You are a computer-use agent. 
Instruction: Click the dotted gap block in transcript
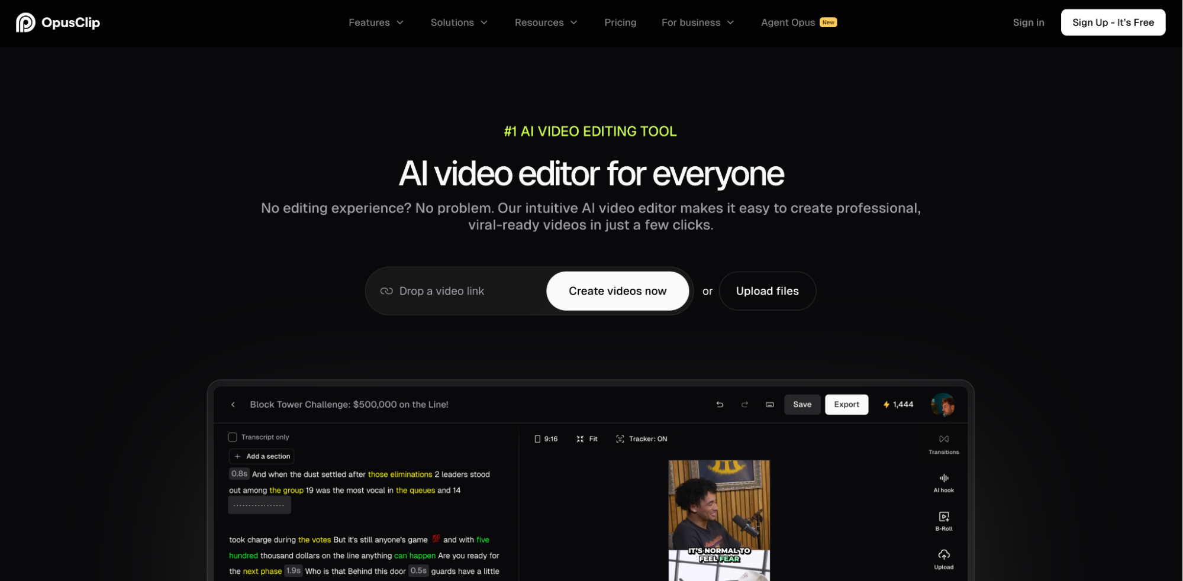(x=259, y=505)
